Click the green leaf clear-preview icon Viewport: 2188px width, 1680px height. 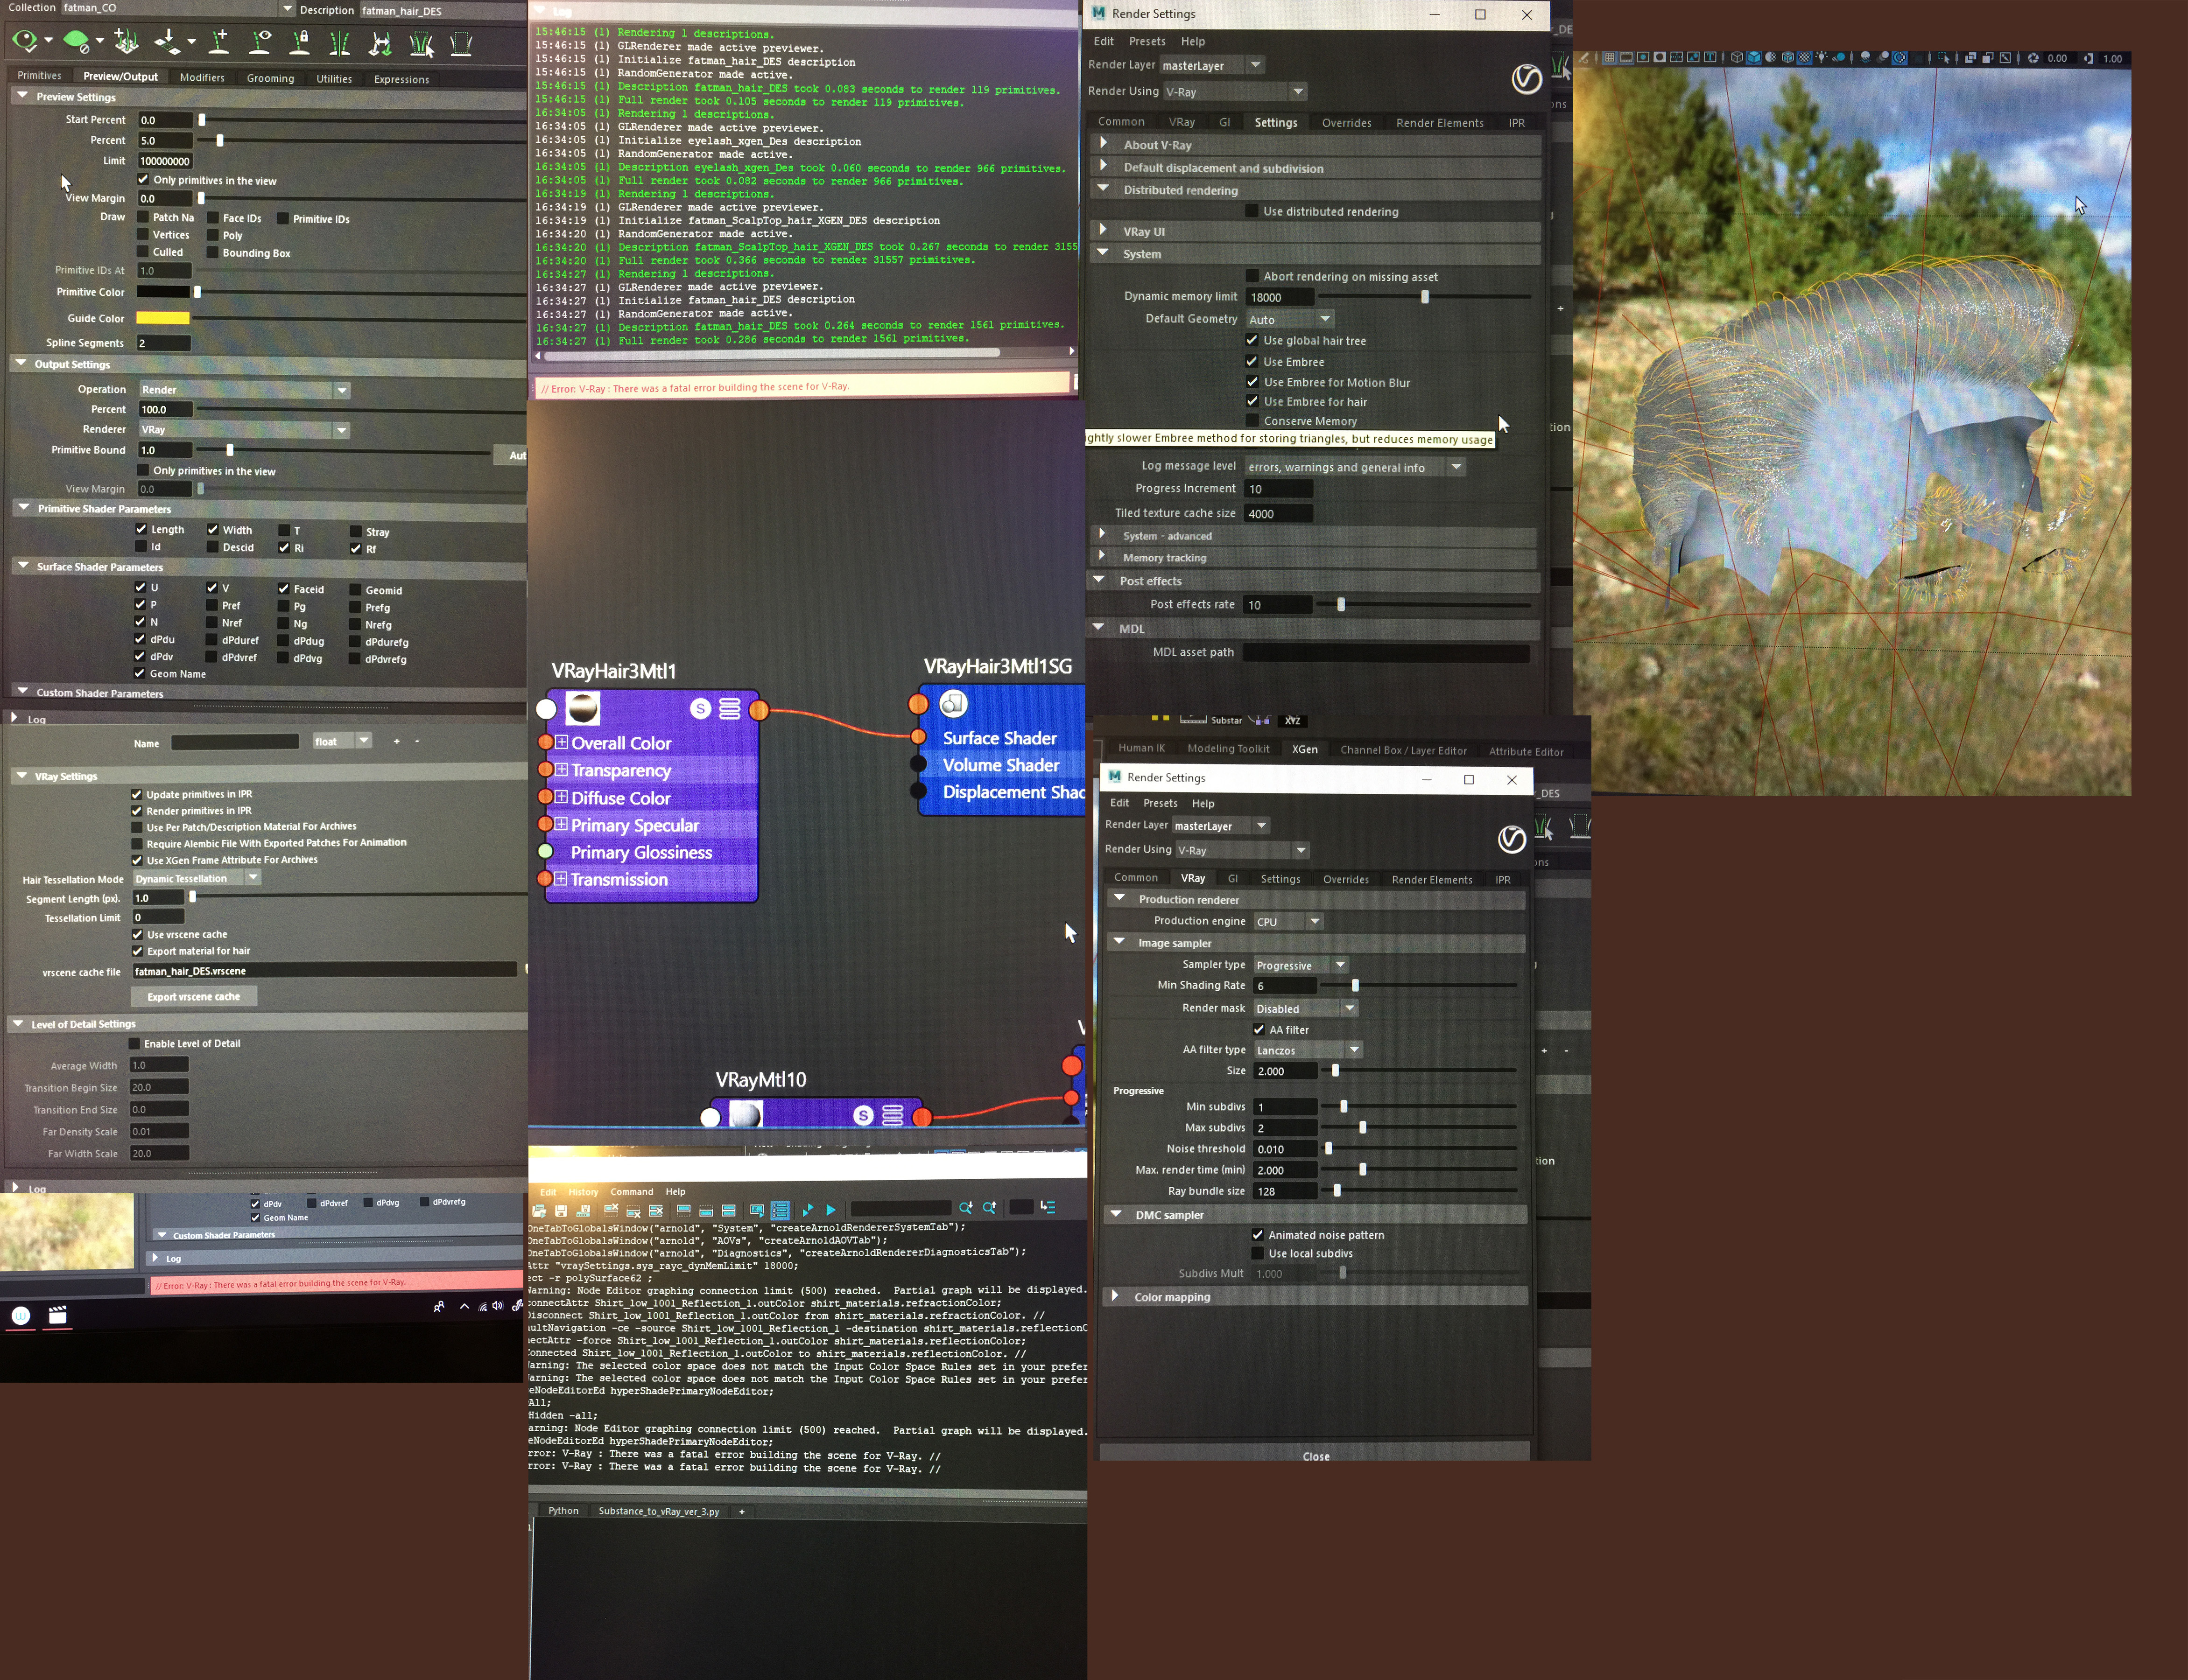[76, 41]
